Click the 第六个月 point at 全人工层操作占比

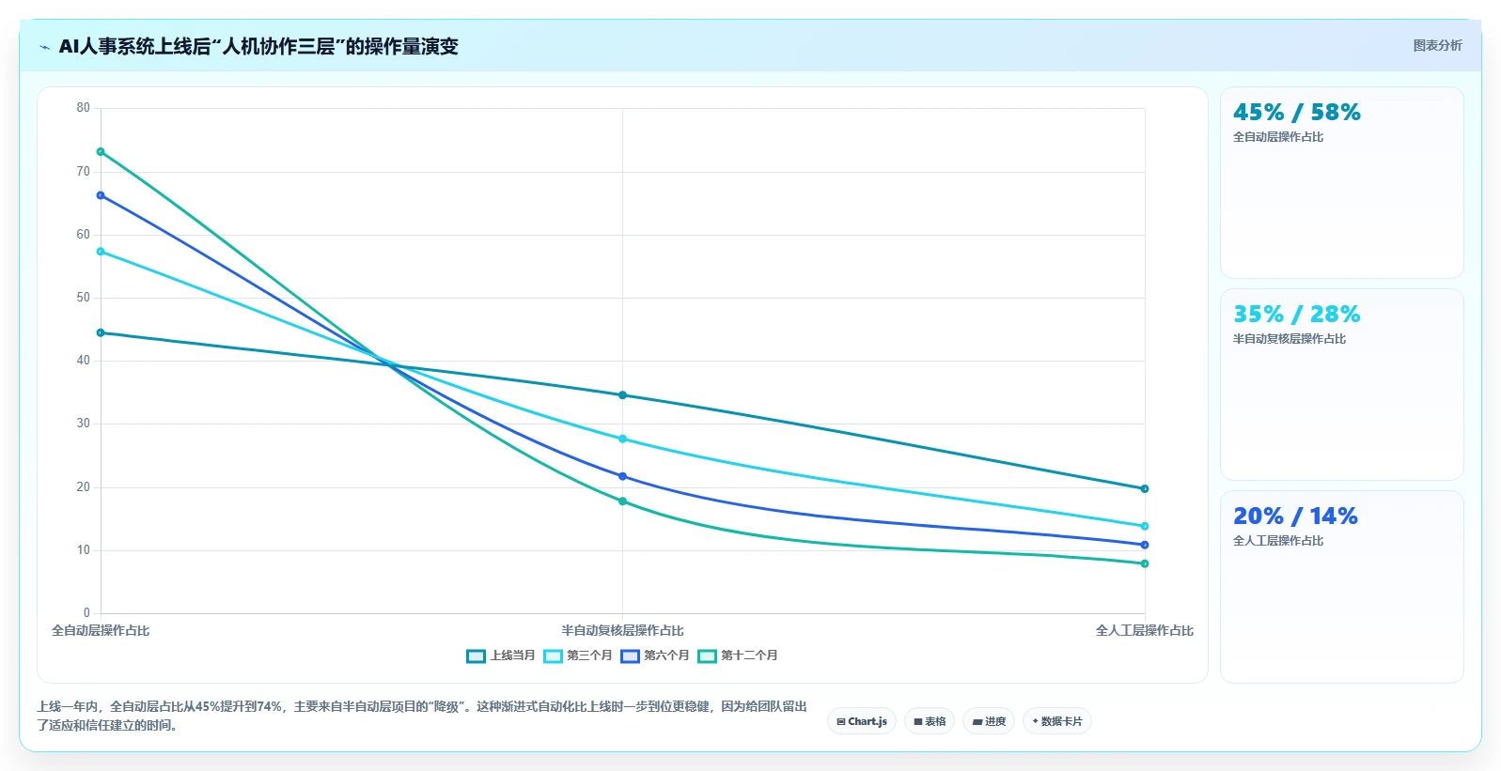pos(1145,546)
